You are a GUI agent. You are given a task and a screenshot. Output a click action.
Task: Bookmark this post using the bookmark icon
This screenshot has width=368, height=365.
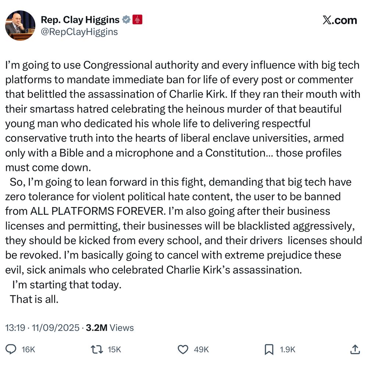(269, 349)
